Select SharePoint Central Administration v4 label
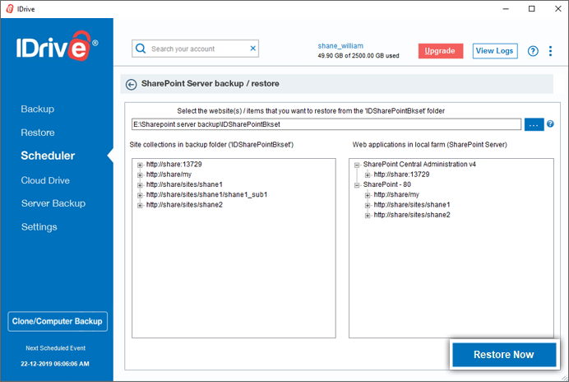Screen dimensions: 569x382 pos(419,165)
